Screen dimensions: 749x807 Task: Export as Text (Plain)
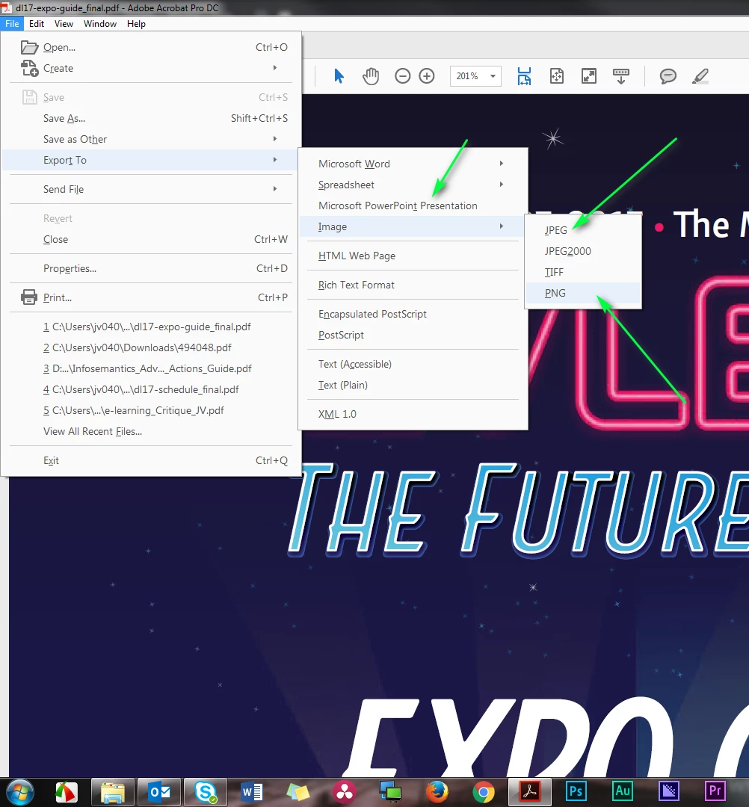click(x=413, y=385)
